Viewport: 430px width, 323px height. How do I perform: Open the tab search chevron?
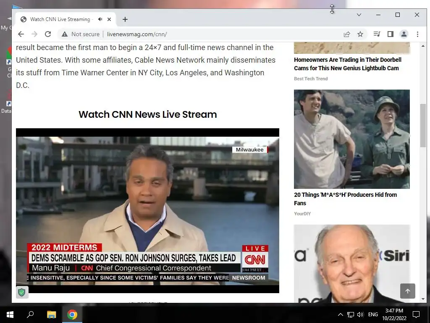pyautogui.click(x=359, y=15)
